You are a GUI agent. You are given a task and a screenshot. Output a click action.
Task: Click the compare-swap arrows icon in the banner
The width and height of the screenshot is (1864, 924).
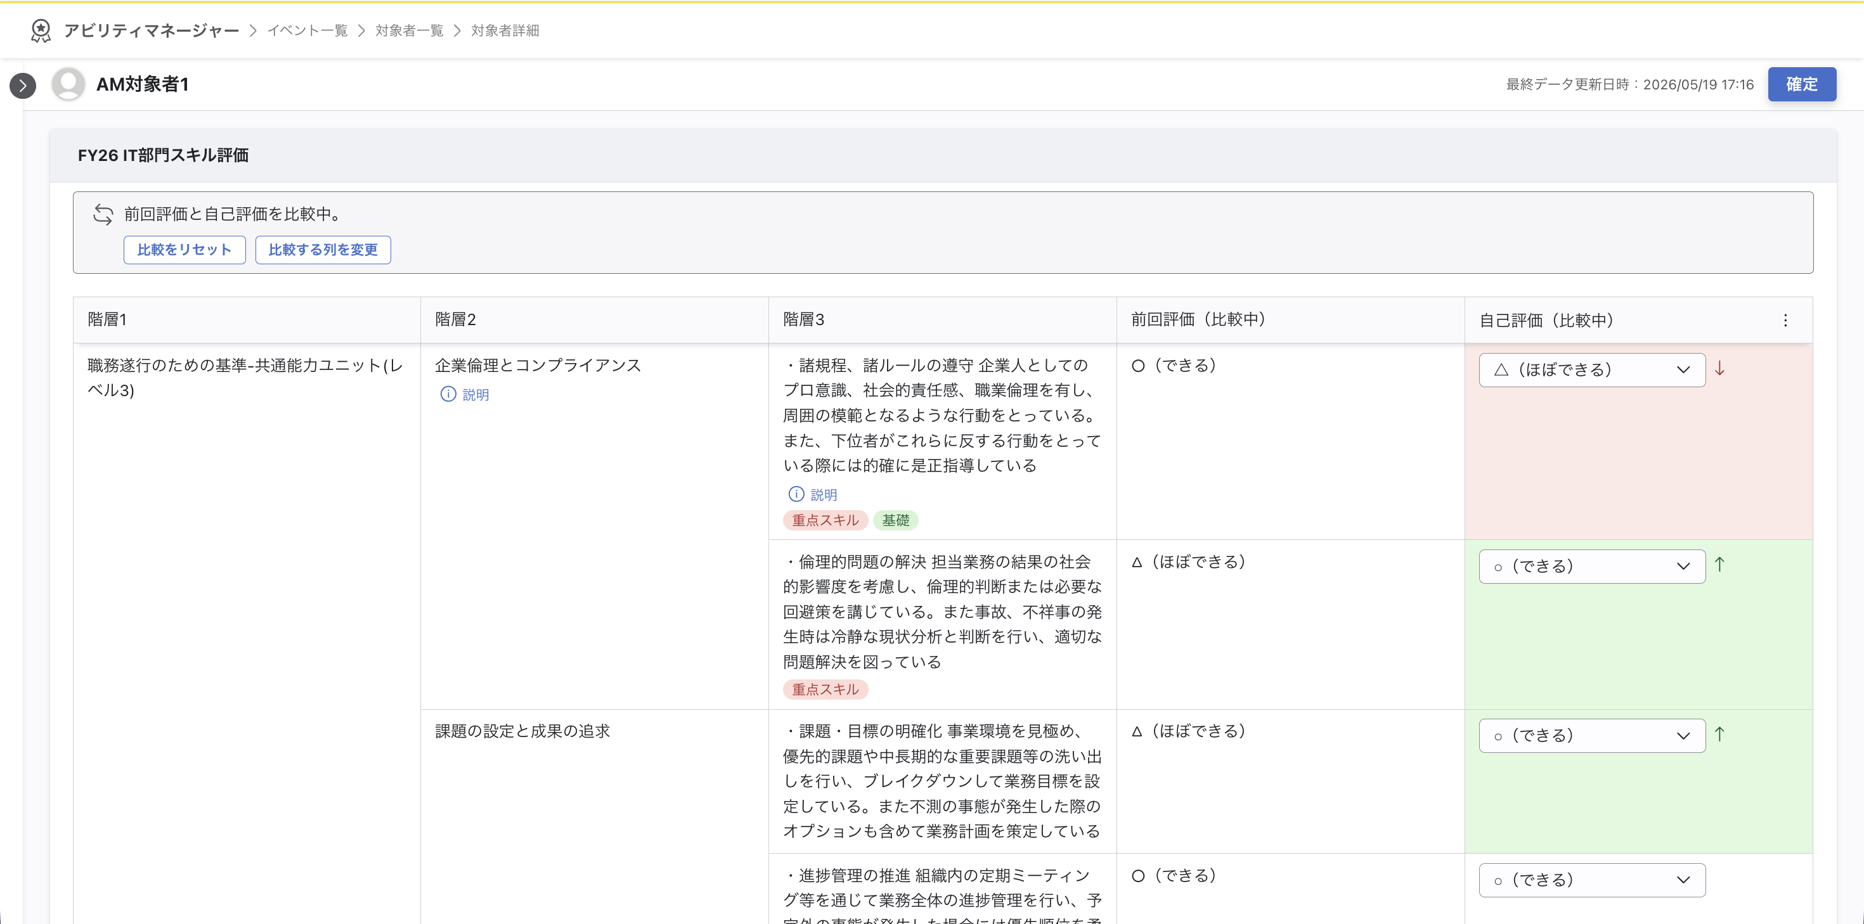103,214
